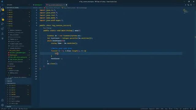Click Ln/Col cursor position in status bar
The image size is (196, 110).
coord(144,109)
